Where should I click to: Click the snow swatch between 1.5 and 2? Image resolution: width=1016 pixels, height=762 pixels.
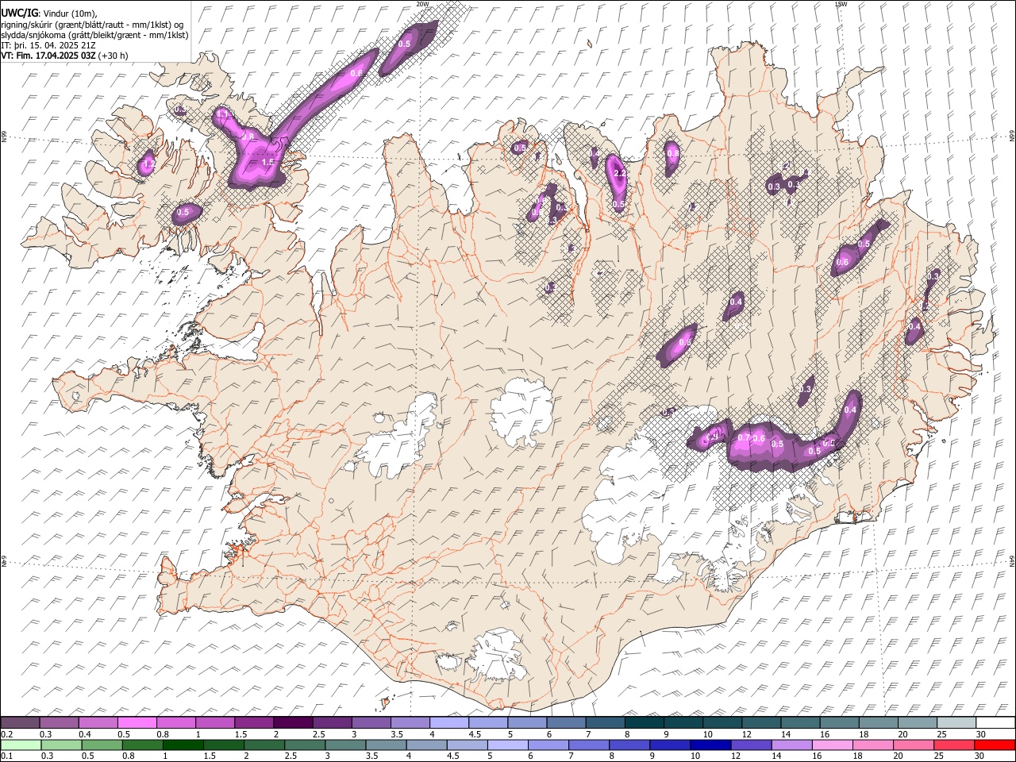click(x=254, y=723)
